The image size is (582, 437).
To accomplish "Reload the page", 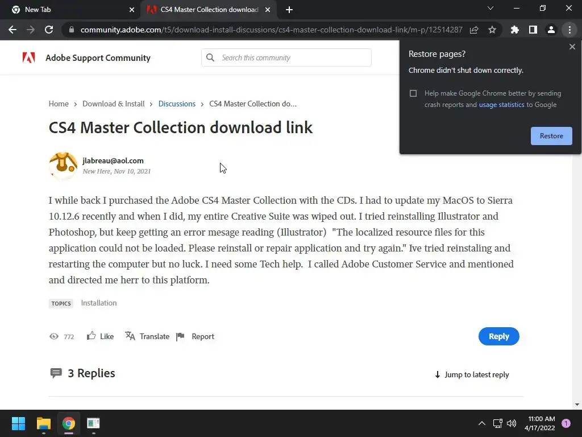I will (49, 30).
